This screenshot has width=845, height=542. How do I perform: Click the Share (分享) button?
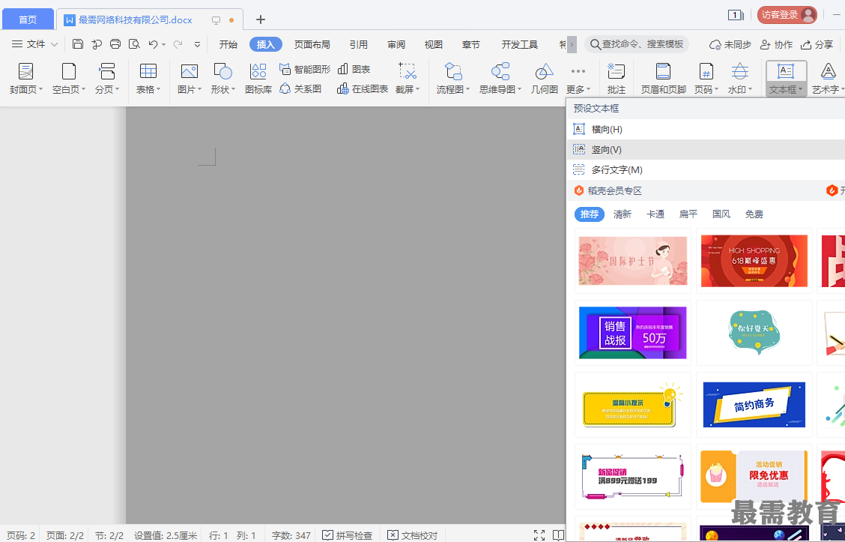[x=817, y=44]
